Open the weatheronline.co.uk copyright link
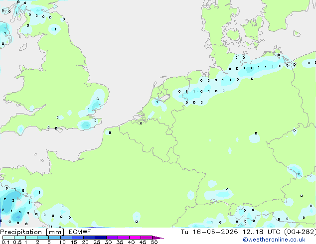The image size is (316, 244). click(274, 240)
